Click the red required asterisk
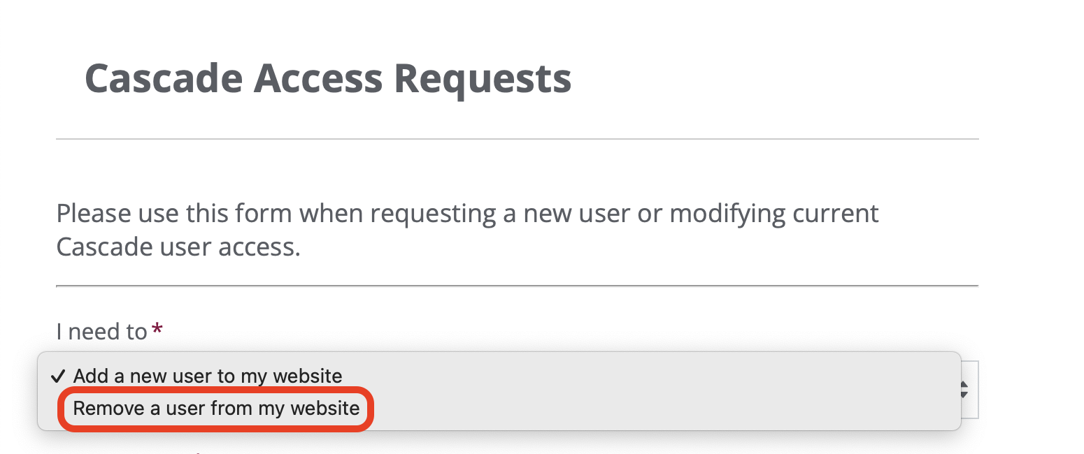The image size is (1084, 454). point(157,330)
